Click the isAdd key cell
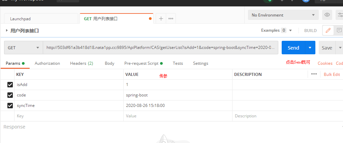343x143 pixels. coord(69,85)
